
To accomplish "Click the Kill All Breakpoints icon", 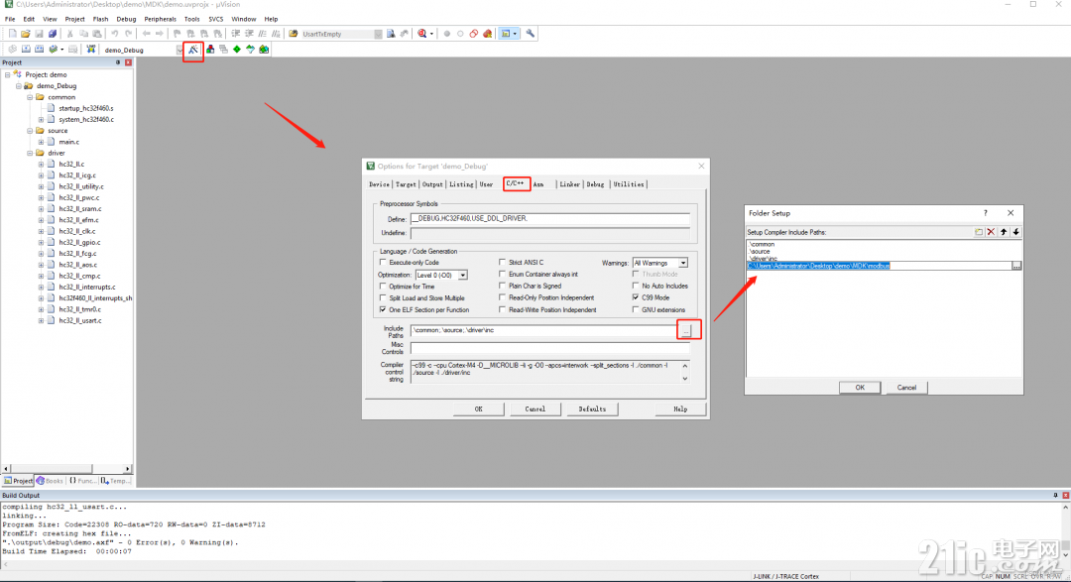I will 487,34.
